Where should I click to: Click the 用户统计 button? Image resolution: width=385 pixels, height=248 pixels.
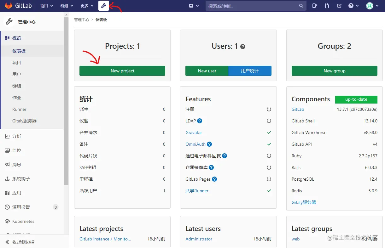click(250, 71)
